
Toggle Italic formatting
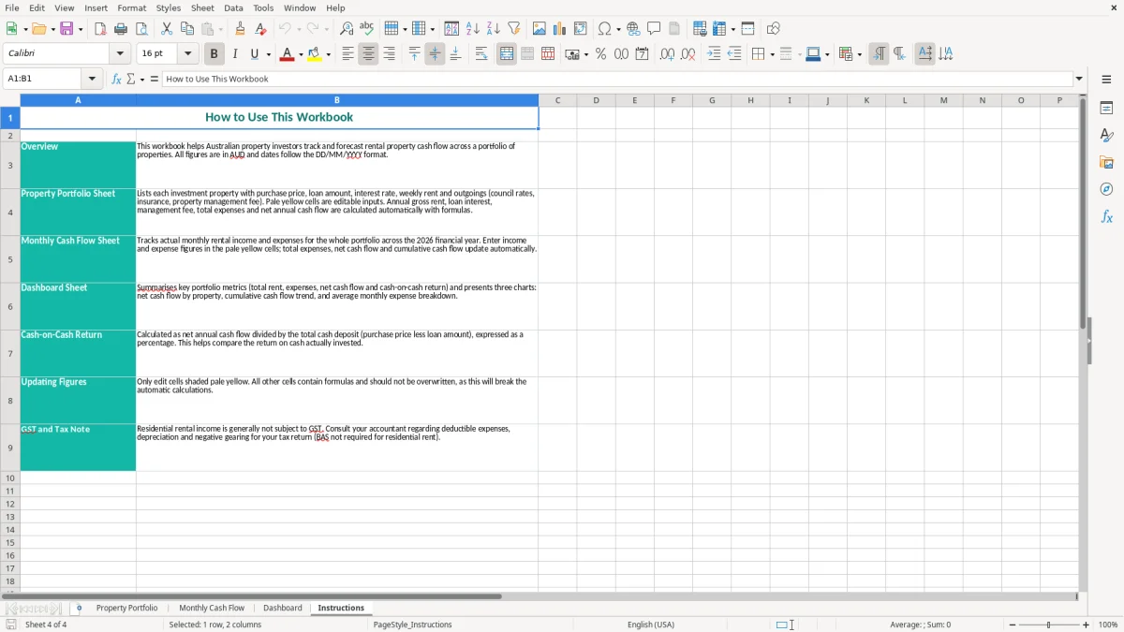[235, 54]
